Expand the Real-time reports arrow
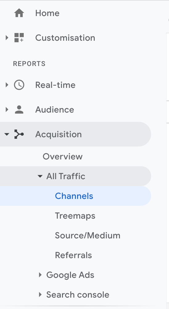The width and height of the screenshot is (169, 309). pos(7,85)
